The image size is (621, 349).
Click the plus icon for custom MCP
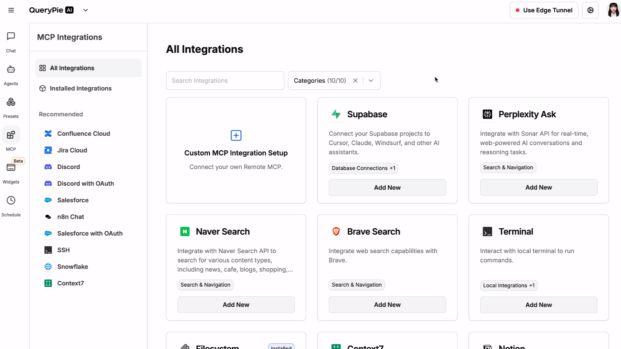[x=236, y=135]
